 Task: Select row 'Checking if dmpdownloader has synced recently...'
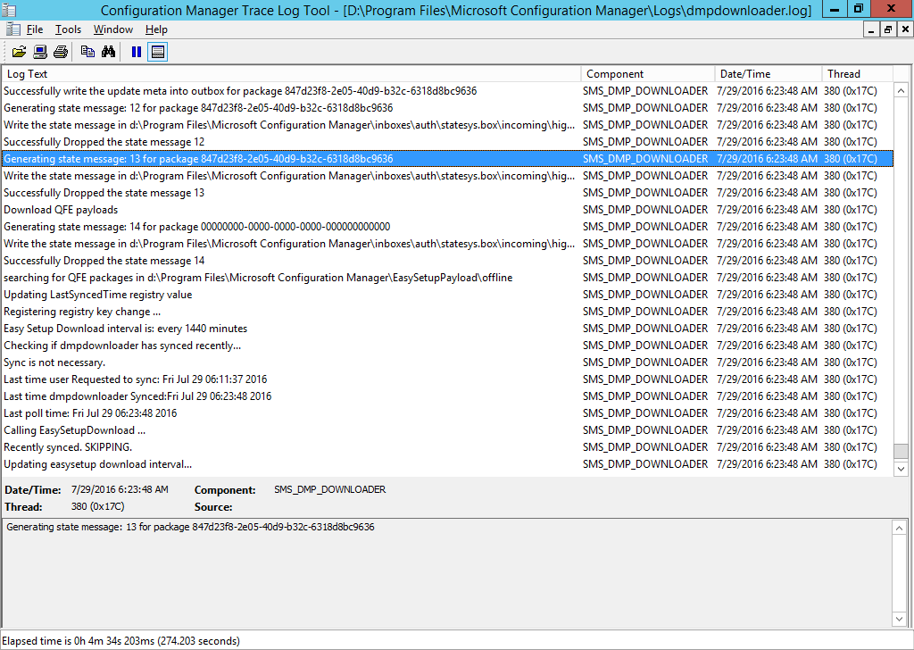(447, 346)
